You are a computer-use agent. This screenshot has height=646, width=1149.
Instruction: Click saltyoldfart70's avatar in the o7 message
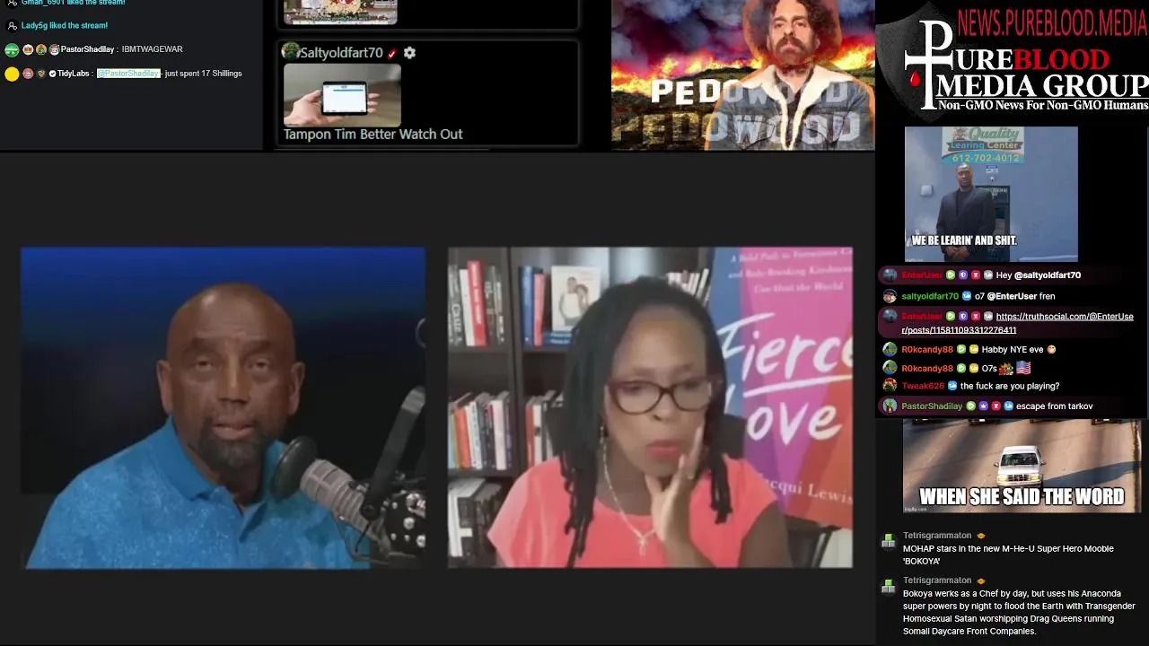[x=890, y=296]
